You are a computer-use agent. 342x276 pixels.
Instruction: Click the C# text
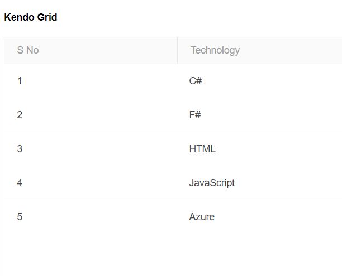point(196,81)
